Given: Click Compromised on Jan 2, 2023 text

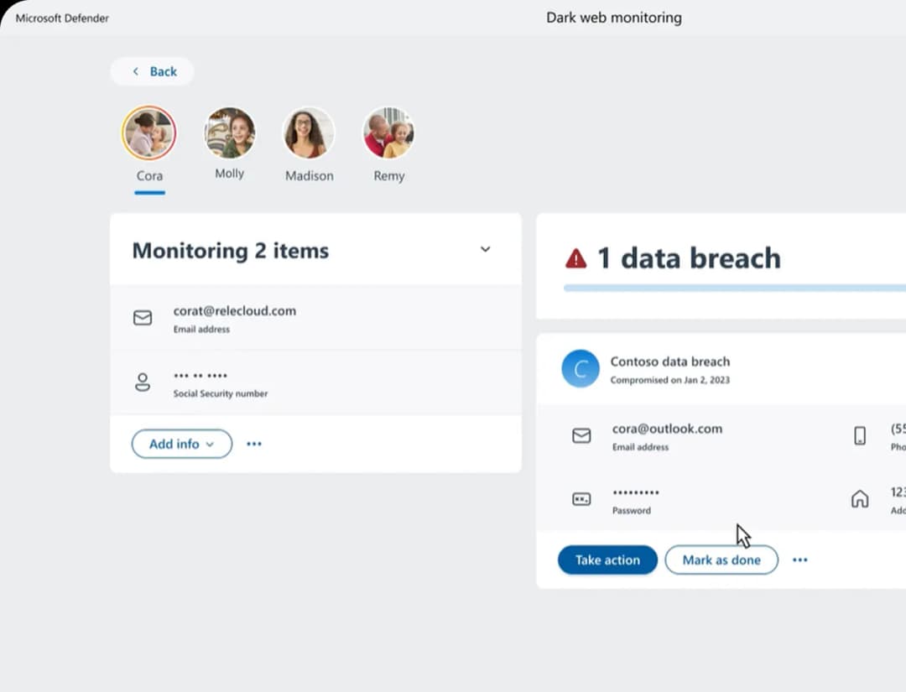Looking at the screenshot, I should click(x=670, y=380).
